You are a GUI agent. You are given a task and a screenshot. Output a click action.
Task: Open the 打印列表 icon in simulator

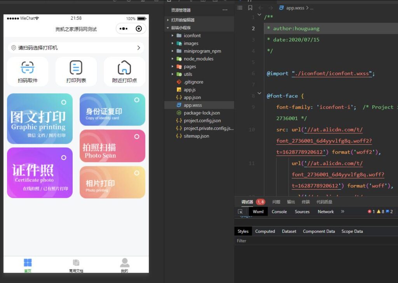point(76,68)
